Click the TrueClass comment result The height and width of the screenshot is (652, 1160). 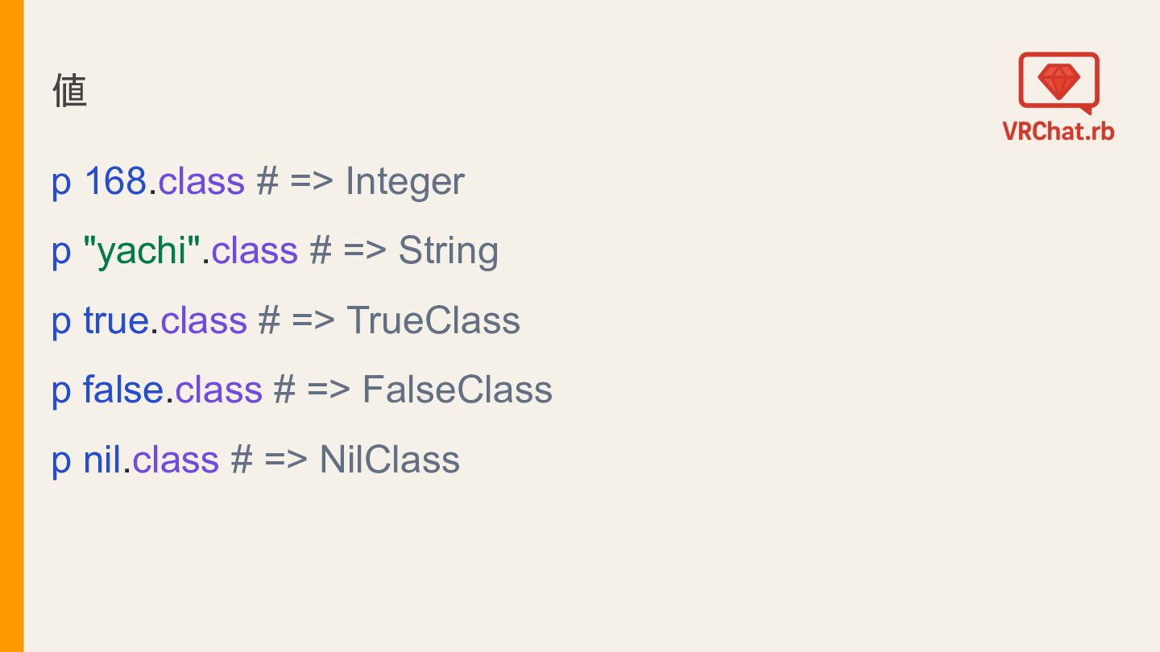pyautogui.click(x=433, y=320)
